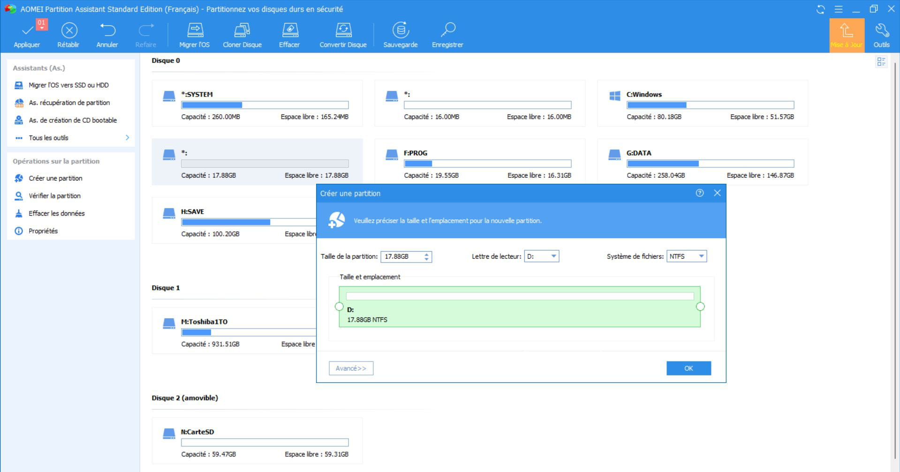Click the drive icon beside H:SAVE
Screen dimensions: 900x472
point(169,213)
